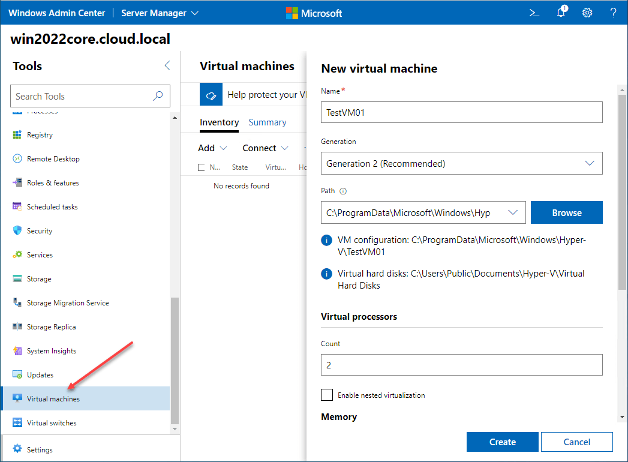
Task: Click Windows Admin Center title link
Action: point(56,13)
